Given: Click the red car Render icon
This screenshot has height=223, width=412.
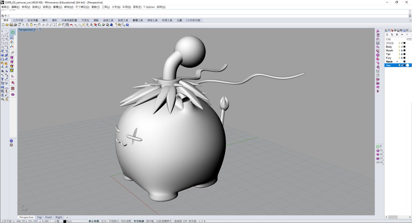Looking at the screenshot, I should click(x=71, y=25).
